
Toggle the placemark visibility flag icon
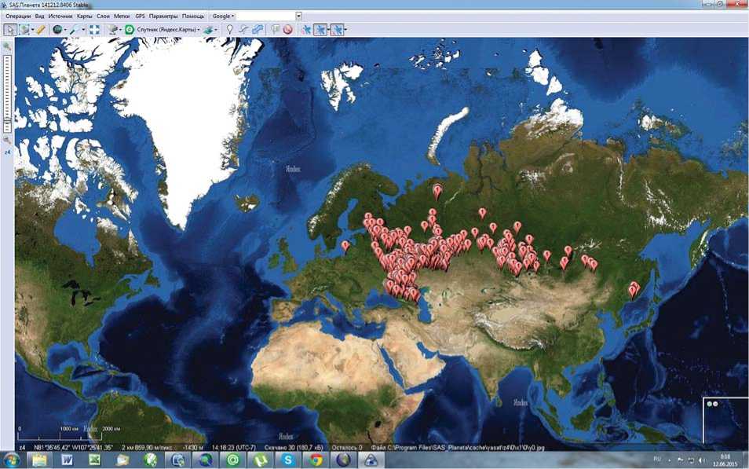click(275, 29)
